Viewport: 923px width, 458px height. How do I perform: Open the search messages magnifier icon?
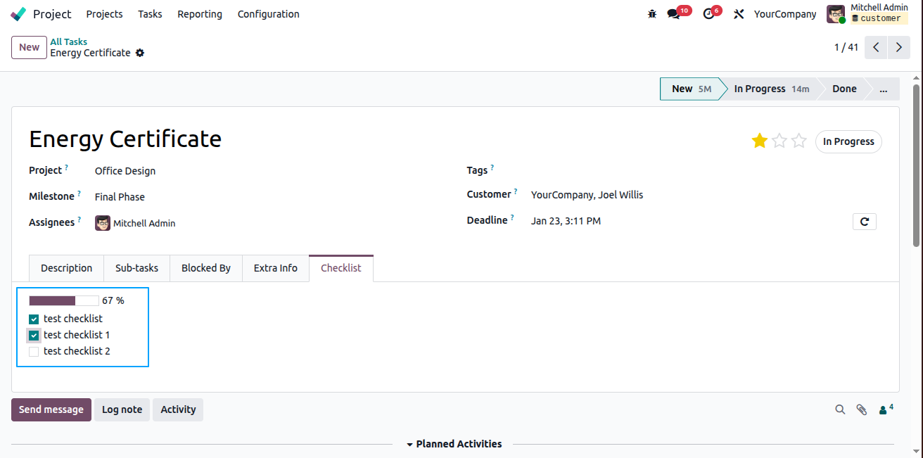pyautogui.click(x=840, y=409)
